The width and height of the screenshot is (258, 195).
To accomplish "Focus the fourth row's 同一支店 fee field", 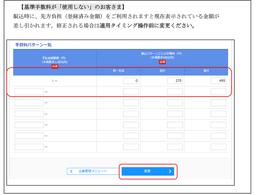I will coord(131,114).
